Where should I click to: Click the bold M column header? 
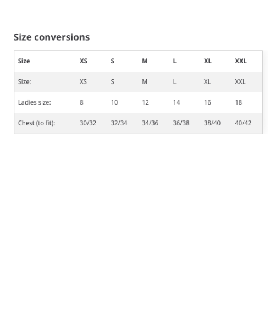(x=145, y=61)
